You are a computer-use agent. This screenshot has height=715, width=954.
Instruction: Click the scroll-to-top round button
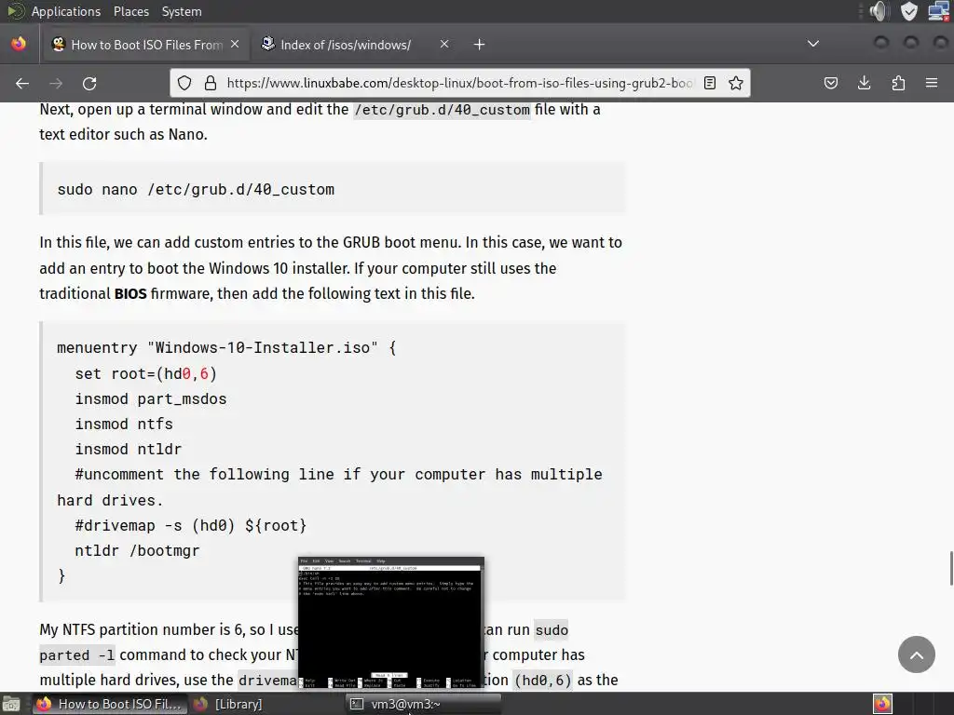[x=917, y=654]
